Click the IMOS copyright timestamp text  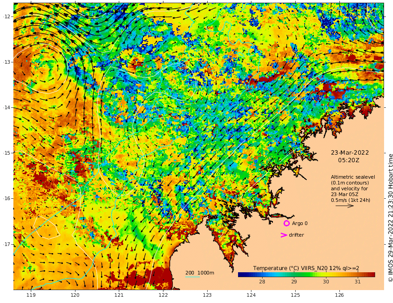390,218
